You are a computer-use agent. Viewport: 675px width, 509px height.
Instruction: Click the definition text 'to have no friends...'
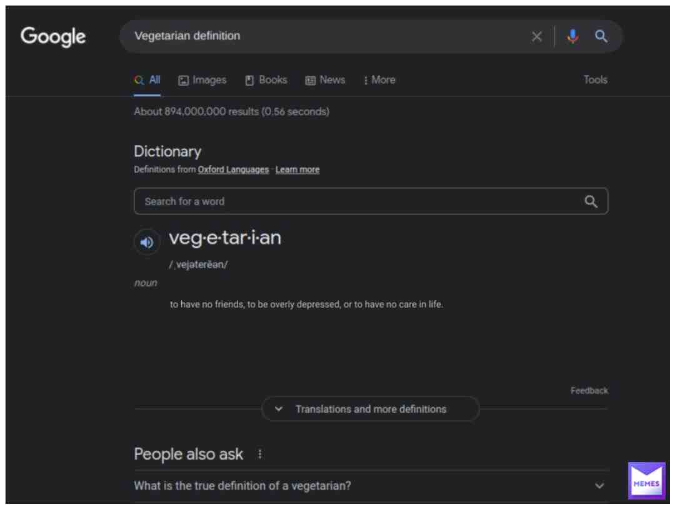pos(306,305)
